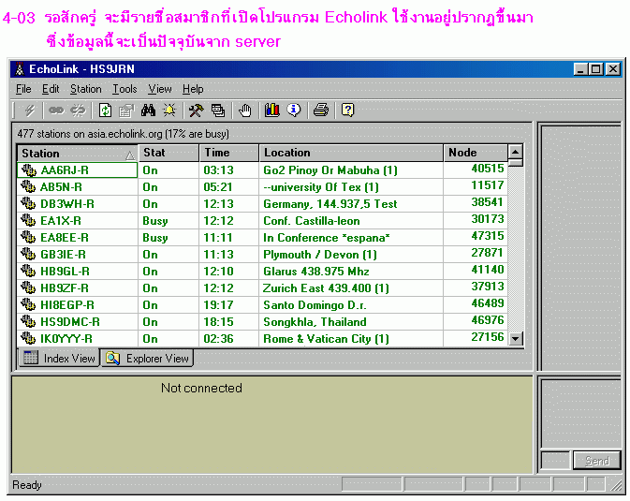Image resolution: width=630 pixels, height=501 pixels.
Task: Select station HB9GL-R in the list
Action: point(65,272)
